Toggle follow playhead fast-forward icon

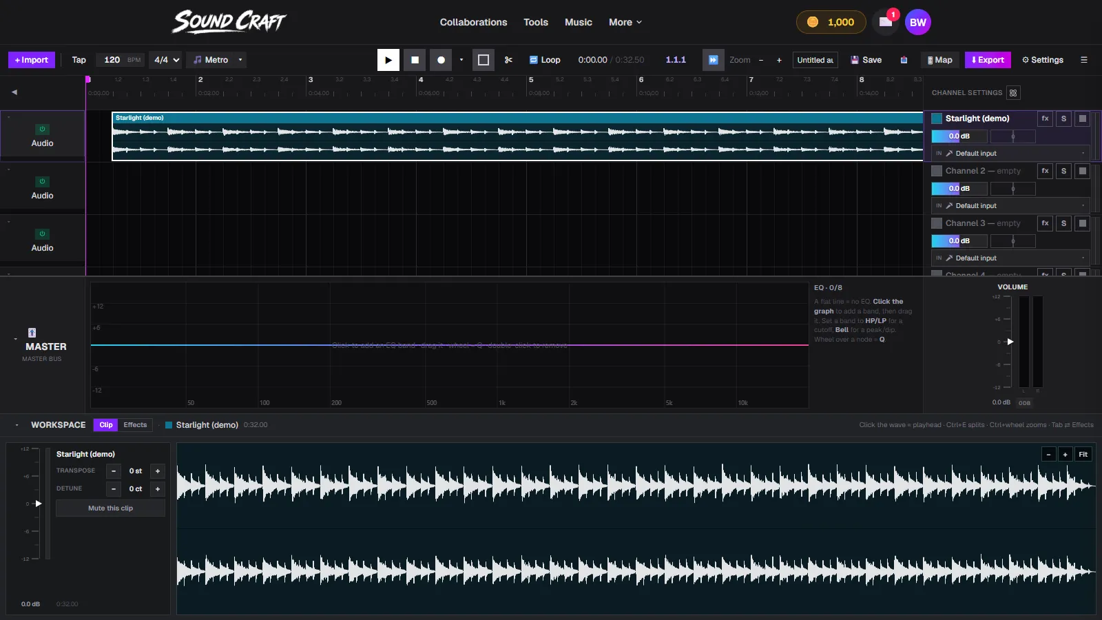pos(714,60)
